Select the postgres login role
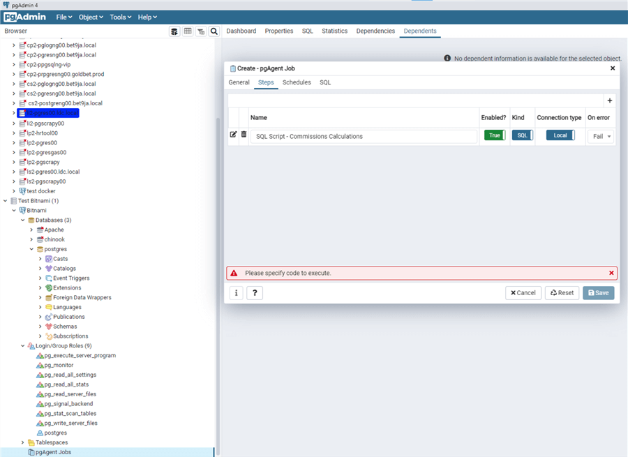Viewport: 628px width, 457px height. pos(55,433)
